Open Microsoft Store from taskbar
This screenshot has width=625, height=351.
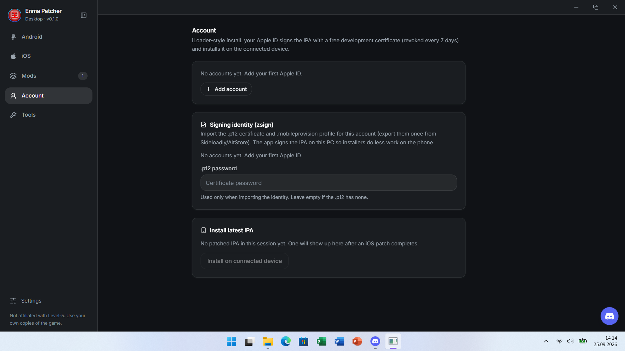tap(303, 341)
